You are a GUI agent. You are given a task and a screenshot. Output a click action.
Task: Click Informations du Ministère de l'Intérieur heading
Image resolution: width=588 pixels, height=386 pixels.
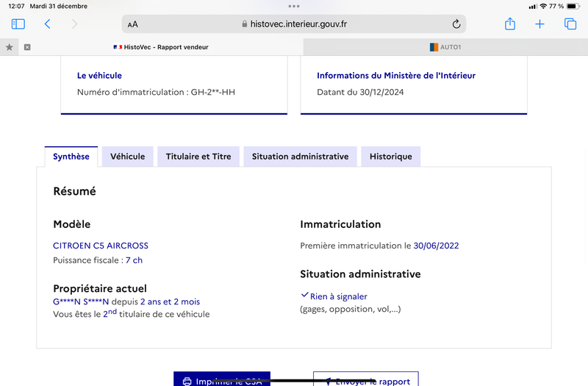(396, 76)
